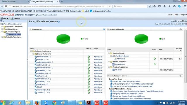This screenshot has height=105, width=187.
Task: Collapse WebLogic Domain in Fusion Middleware table
Action: pos(109,53)
